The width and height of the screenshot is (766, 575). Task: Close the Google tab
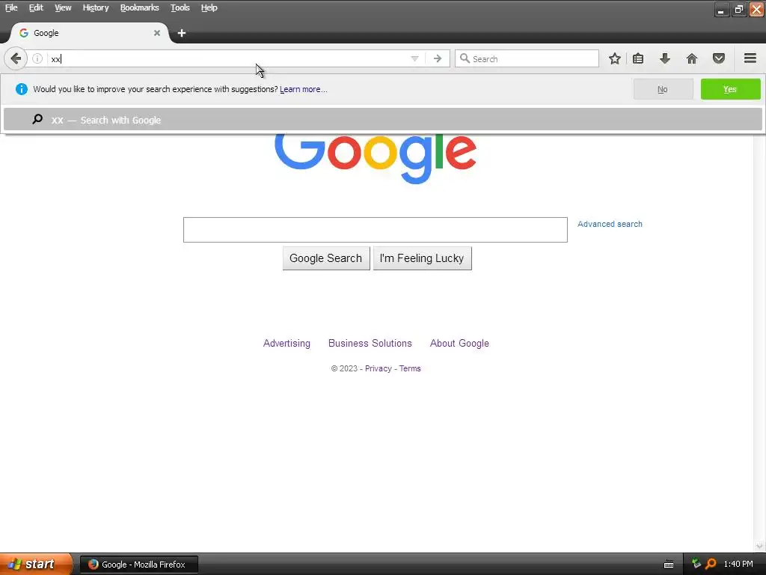(157, 33)
